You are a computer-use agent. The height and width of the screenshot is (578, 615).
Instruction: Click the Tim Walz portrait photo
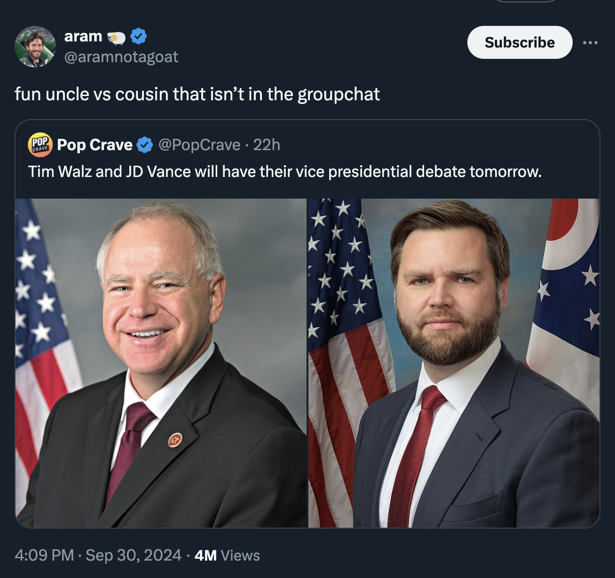[160, 362]
